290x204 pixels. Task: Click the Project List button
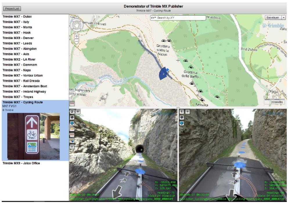point(12,8)
